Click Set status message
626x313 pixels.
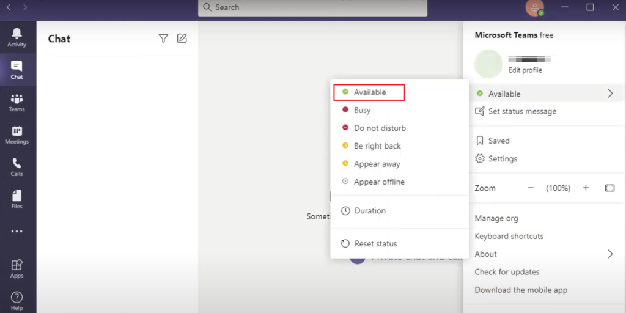[522, 111]
